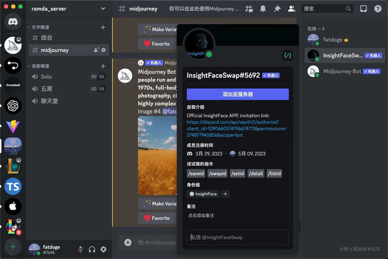Click the bottom Make Variations button
388x259 pixels.
tap(157, 203)
